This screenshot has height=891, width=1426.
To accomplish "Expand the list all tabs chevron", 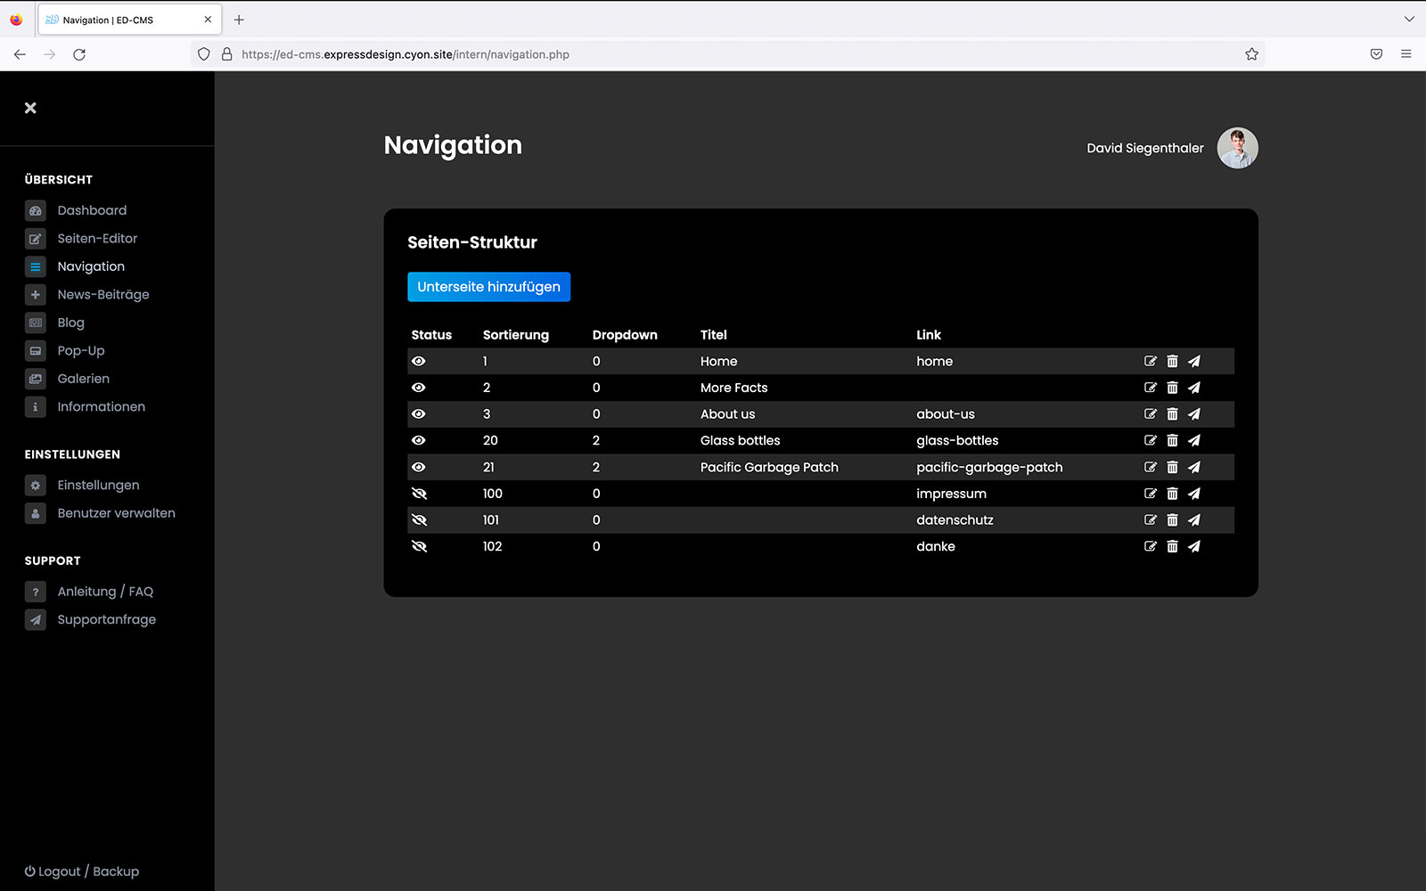I will [1408, 19].
